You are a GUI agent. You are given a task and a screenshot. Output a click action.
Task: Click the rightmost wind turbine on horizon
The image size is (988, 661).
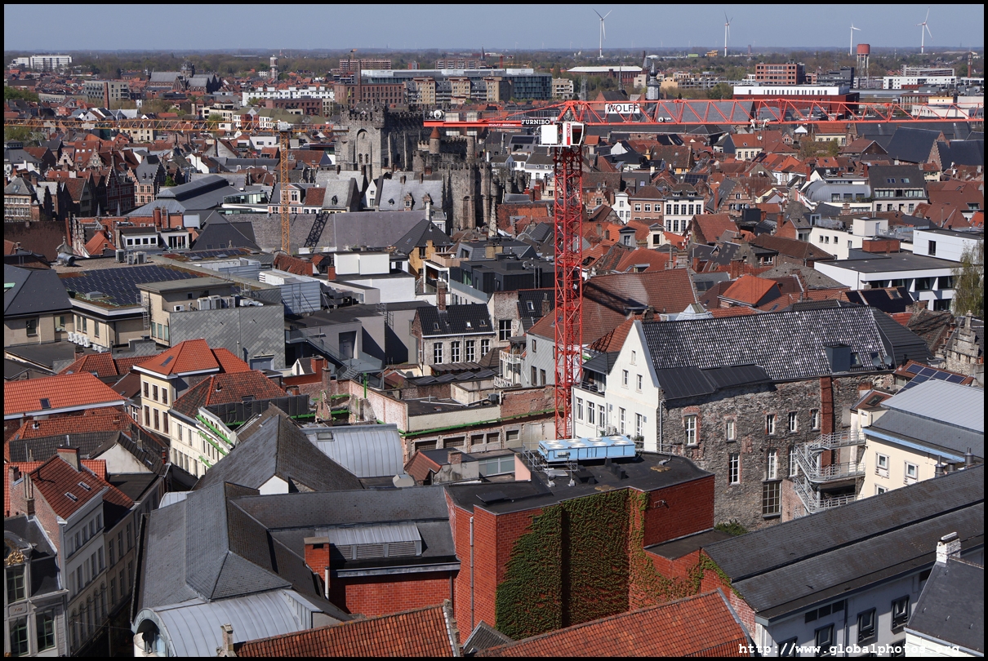coord(923,31)
